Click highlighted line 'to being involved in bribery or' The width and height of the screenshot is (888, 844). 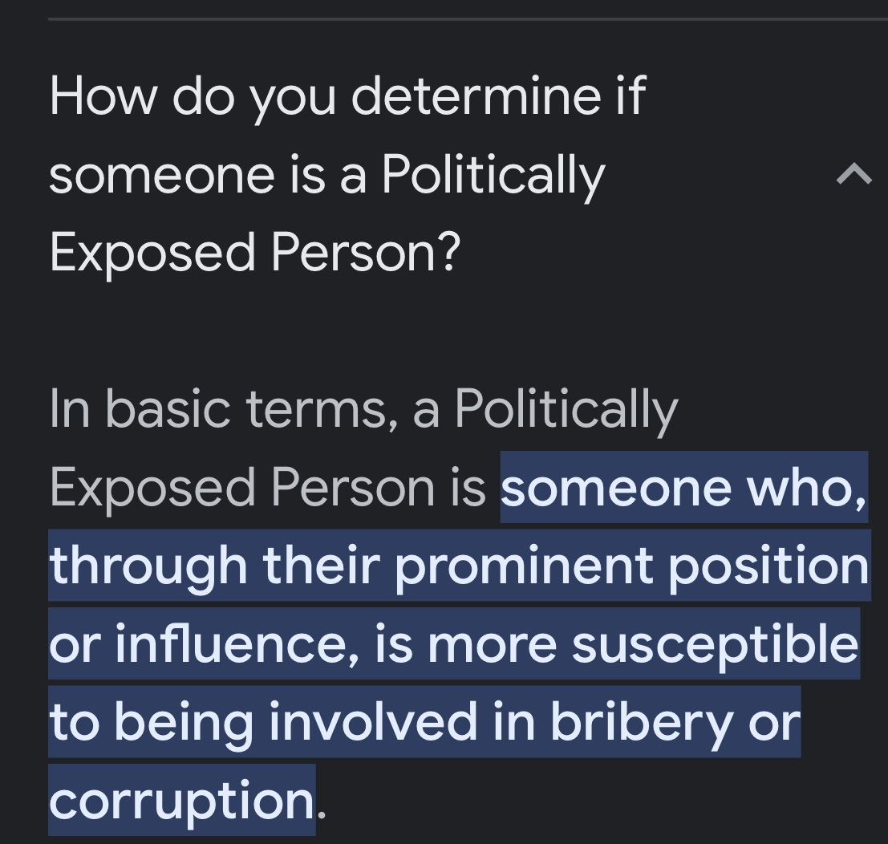pyautogui.click(x=424, y=721)
